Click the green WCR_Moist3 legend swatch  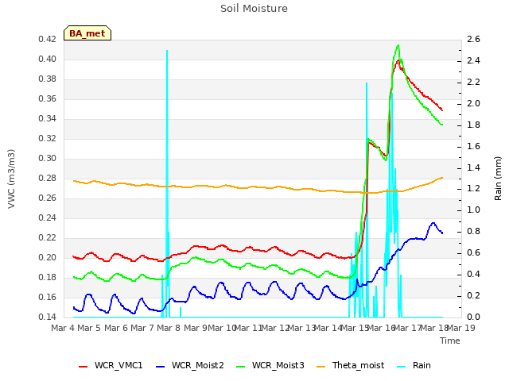(240, 367)
